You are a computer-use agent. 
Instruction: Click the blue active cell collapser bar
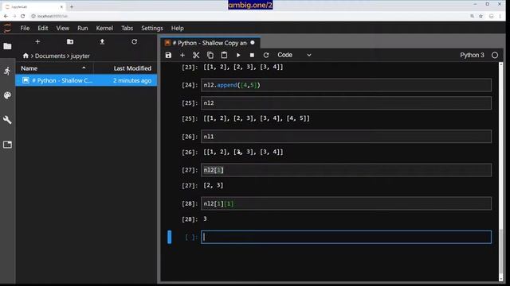coord(169,237)
